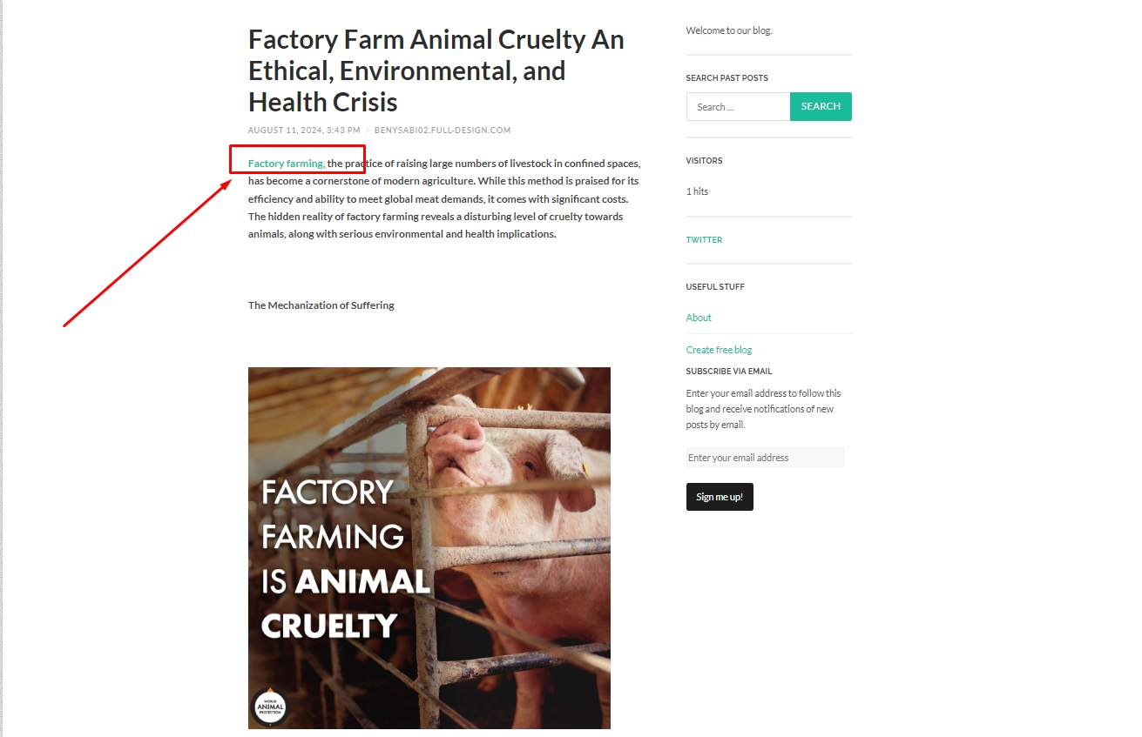The image size is (1142, 737).
Task: Click the red arrow annotation
Action: 147,253
